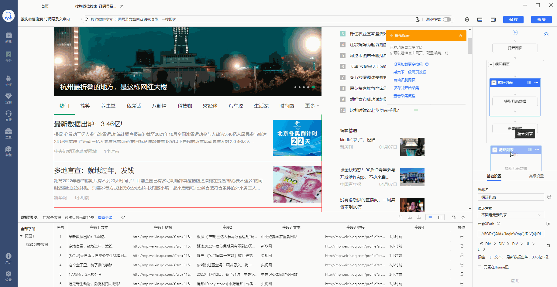Click the page reload icon in address bar
The width and height of the screenshot is (557, 287).
click(86, 19)
